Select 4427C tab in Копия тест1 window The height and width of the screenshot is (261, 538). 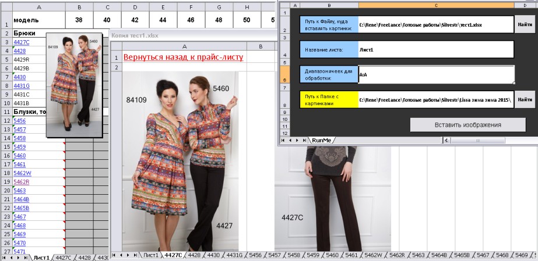173,255
